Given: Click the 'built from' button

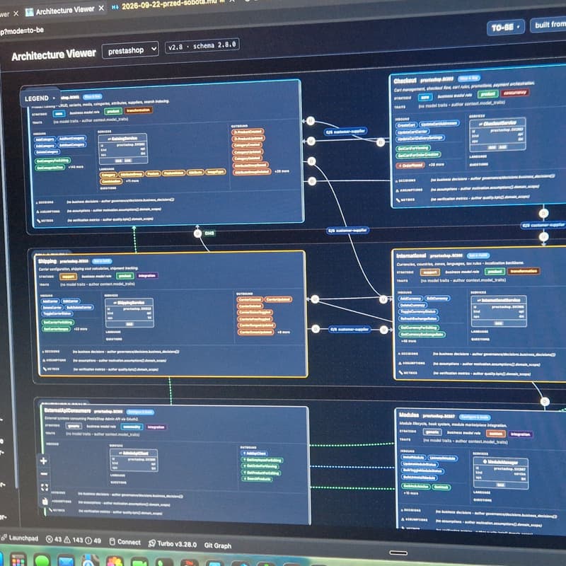Looking at the screenshot, I should (x=548, y=25).
